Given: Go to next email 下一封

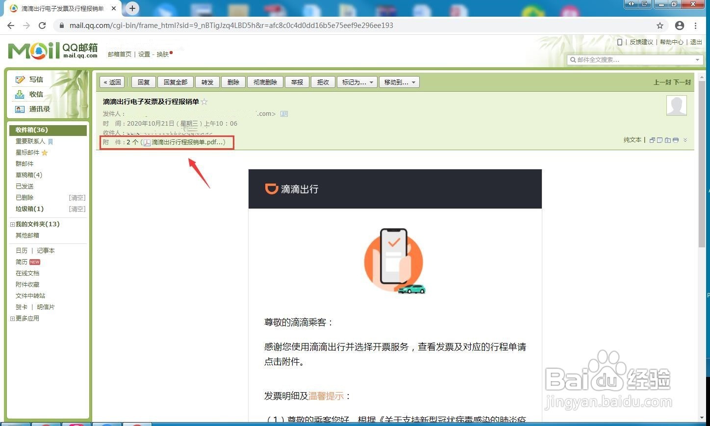Looking at the screenshot, I should click(x=682, y=82).
